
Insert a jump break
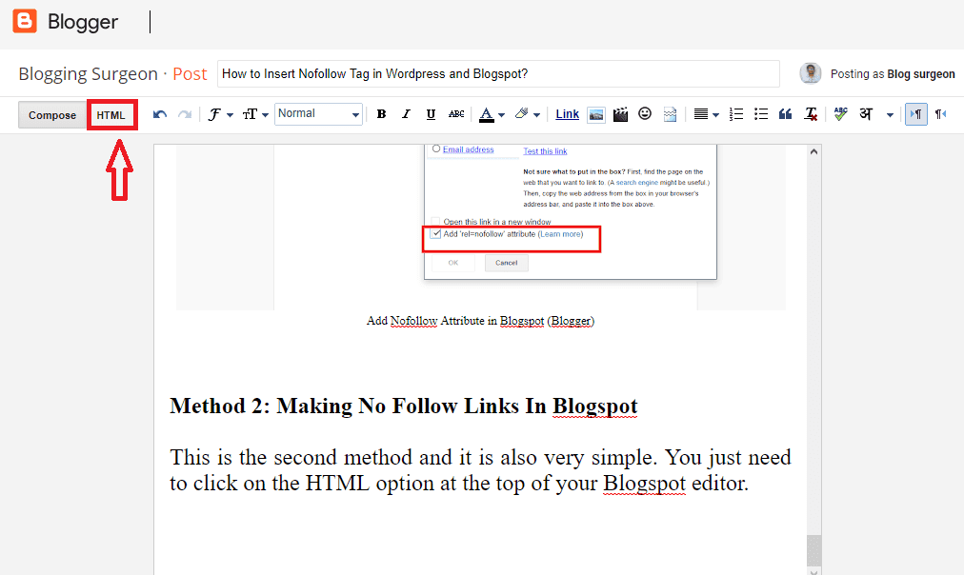point(670,114)
